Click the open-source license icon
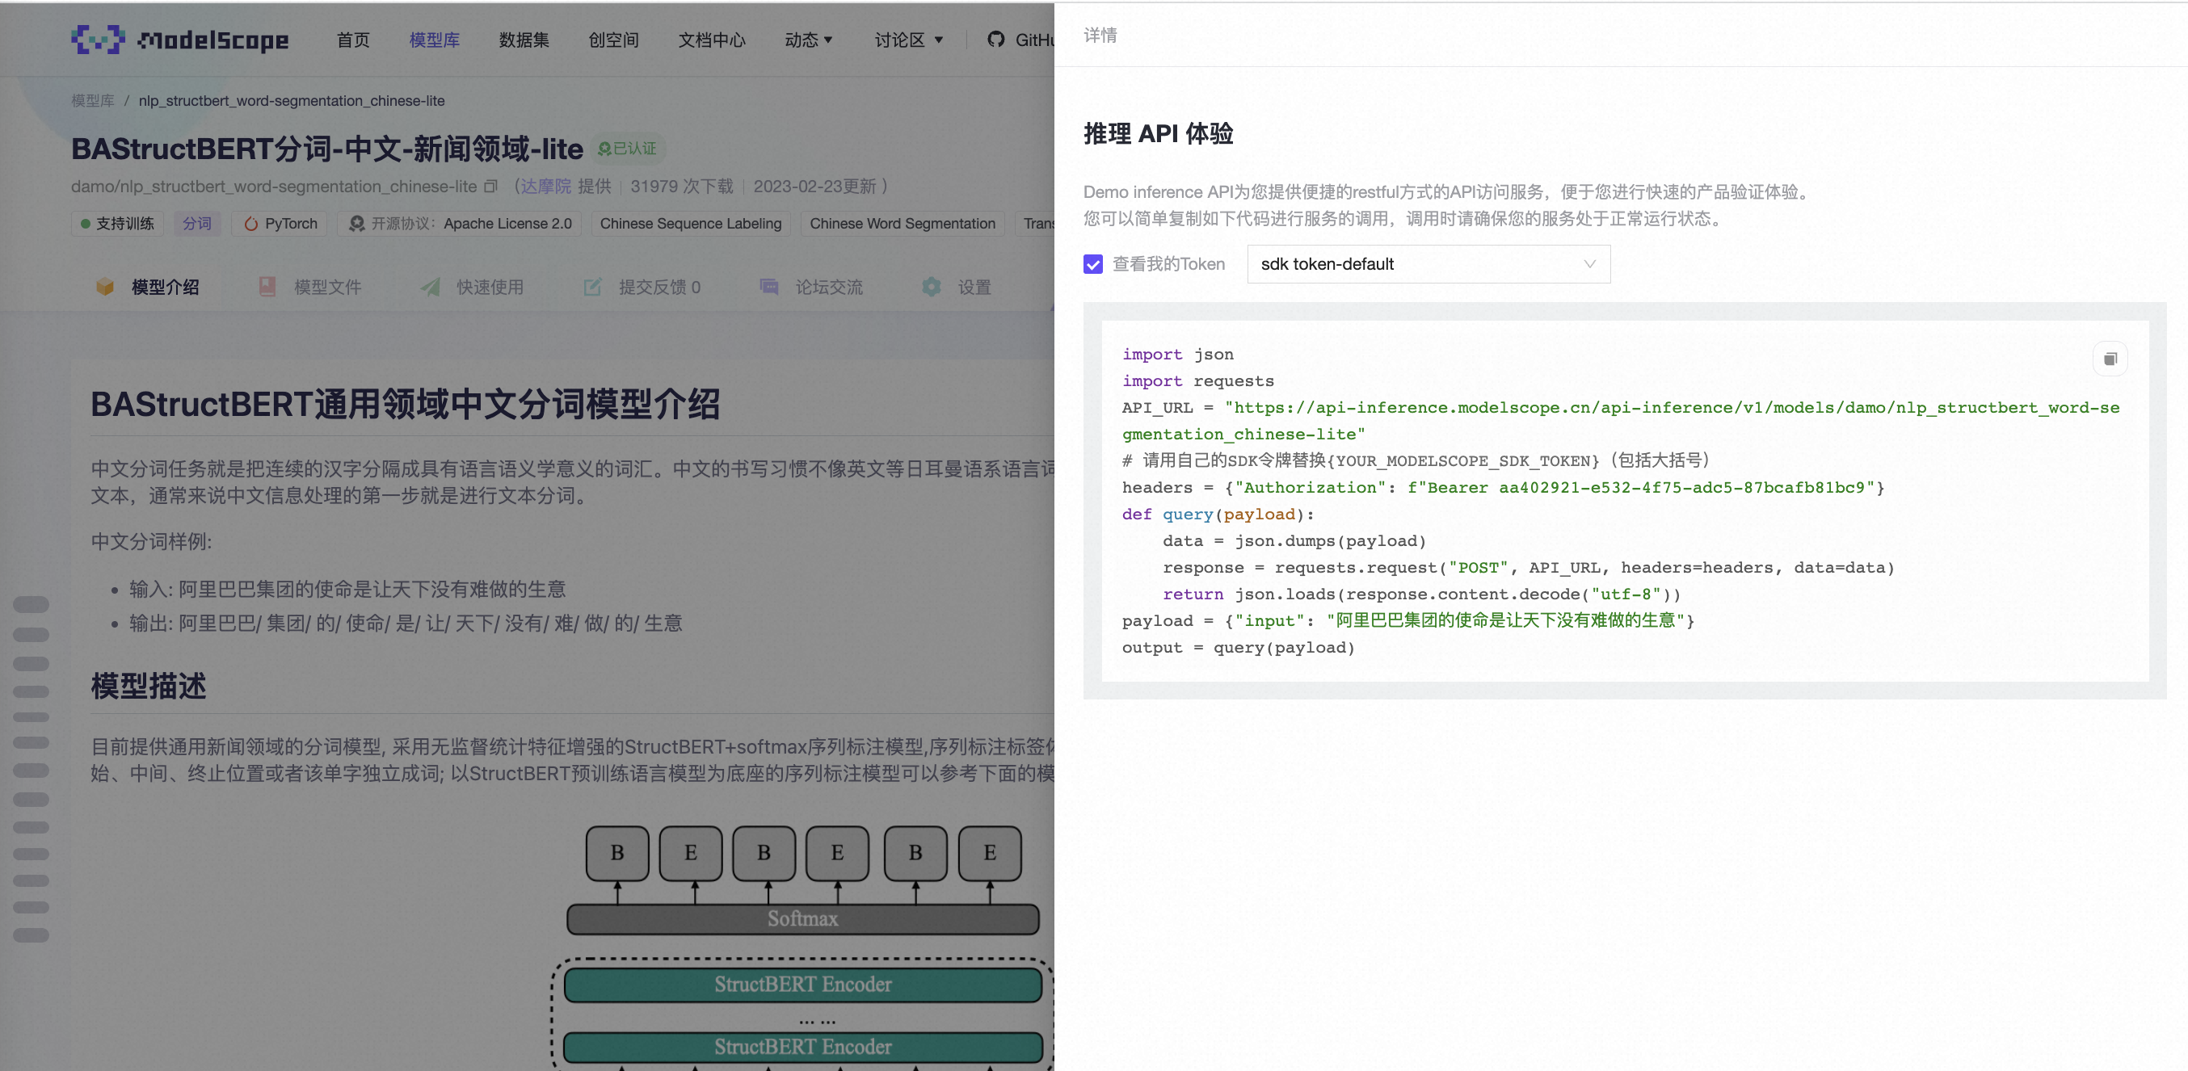 [x=357, y=224]
